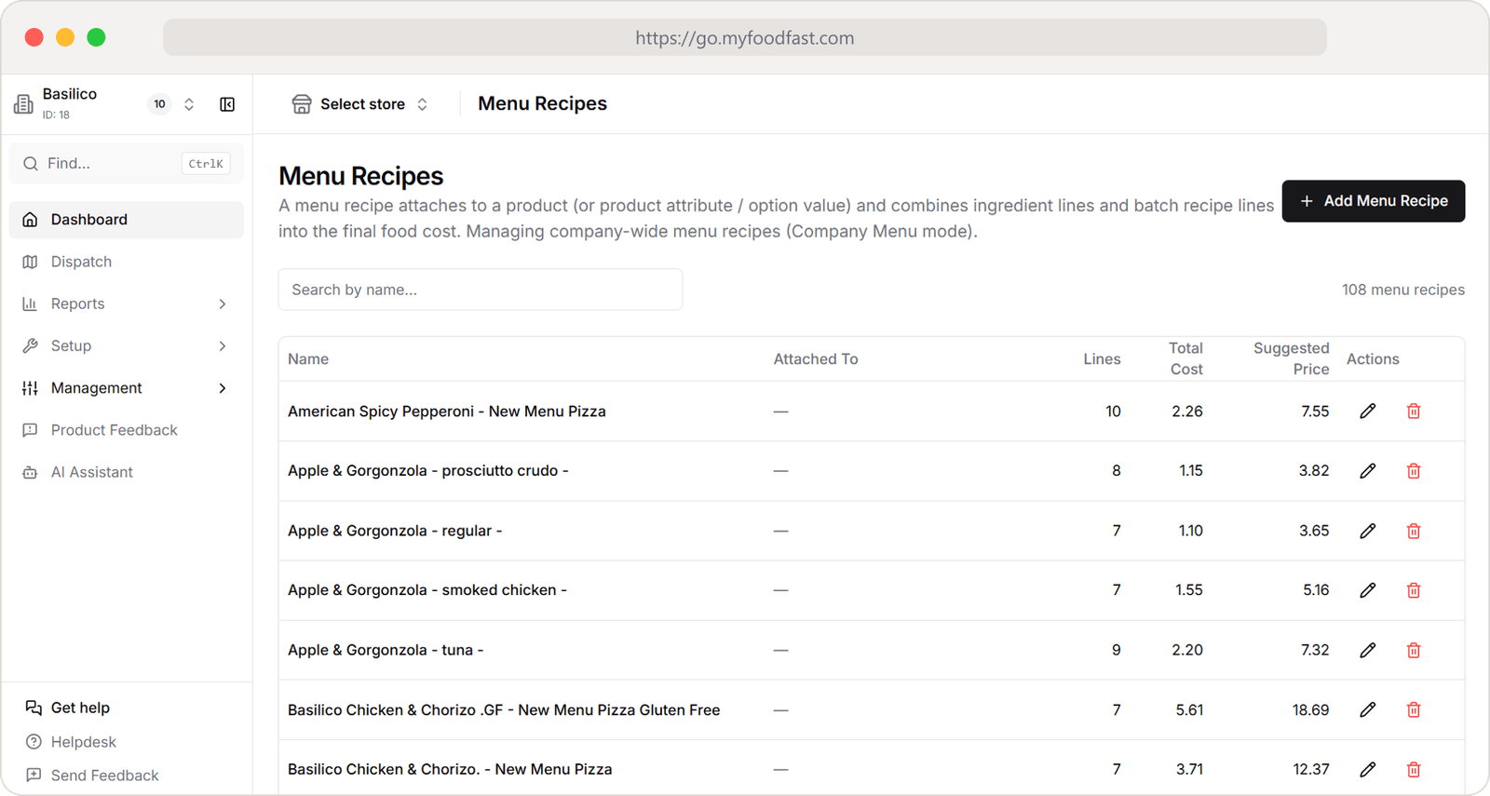This screenshot has height=796, width=1490.
Task: Delete Basilico Chicken & Chorizo. New Menu Pizza
Action: pyautogui.click(x=1414, y=769)
